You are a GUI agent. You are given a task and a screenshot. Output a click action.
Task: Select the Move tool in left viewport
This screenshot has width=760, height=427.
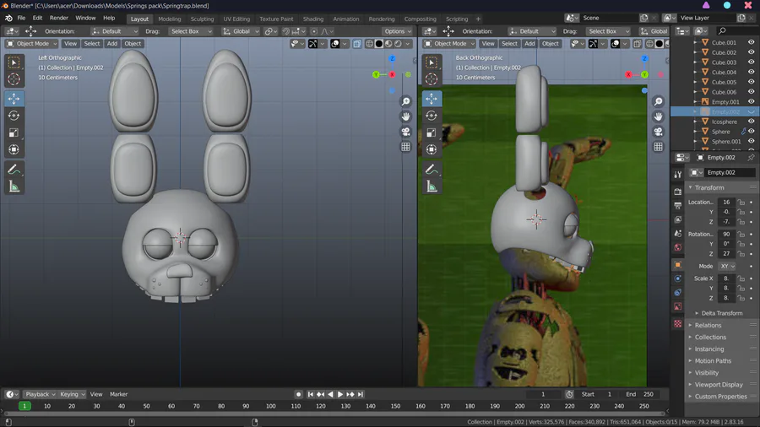pos(14,99)
